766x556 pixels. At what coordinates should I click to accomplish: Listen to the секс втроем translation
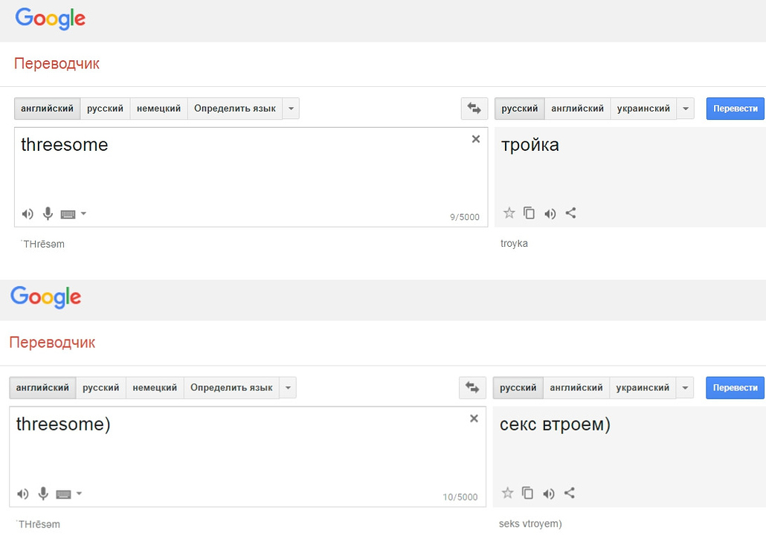[549, 494]
